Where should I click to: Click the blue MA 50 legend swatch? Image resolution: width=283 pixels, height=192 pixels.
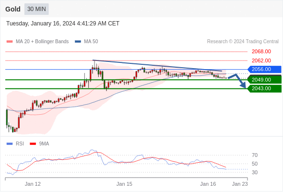coord(78,42)
